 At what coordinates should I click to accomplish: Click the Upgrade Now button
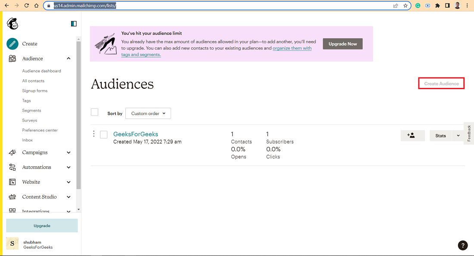(343, 44)
